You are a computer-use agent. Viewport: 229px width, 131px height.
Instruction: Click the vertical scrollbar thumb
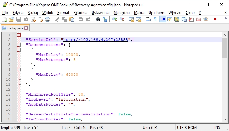[225, 48]
